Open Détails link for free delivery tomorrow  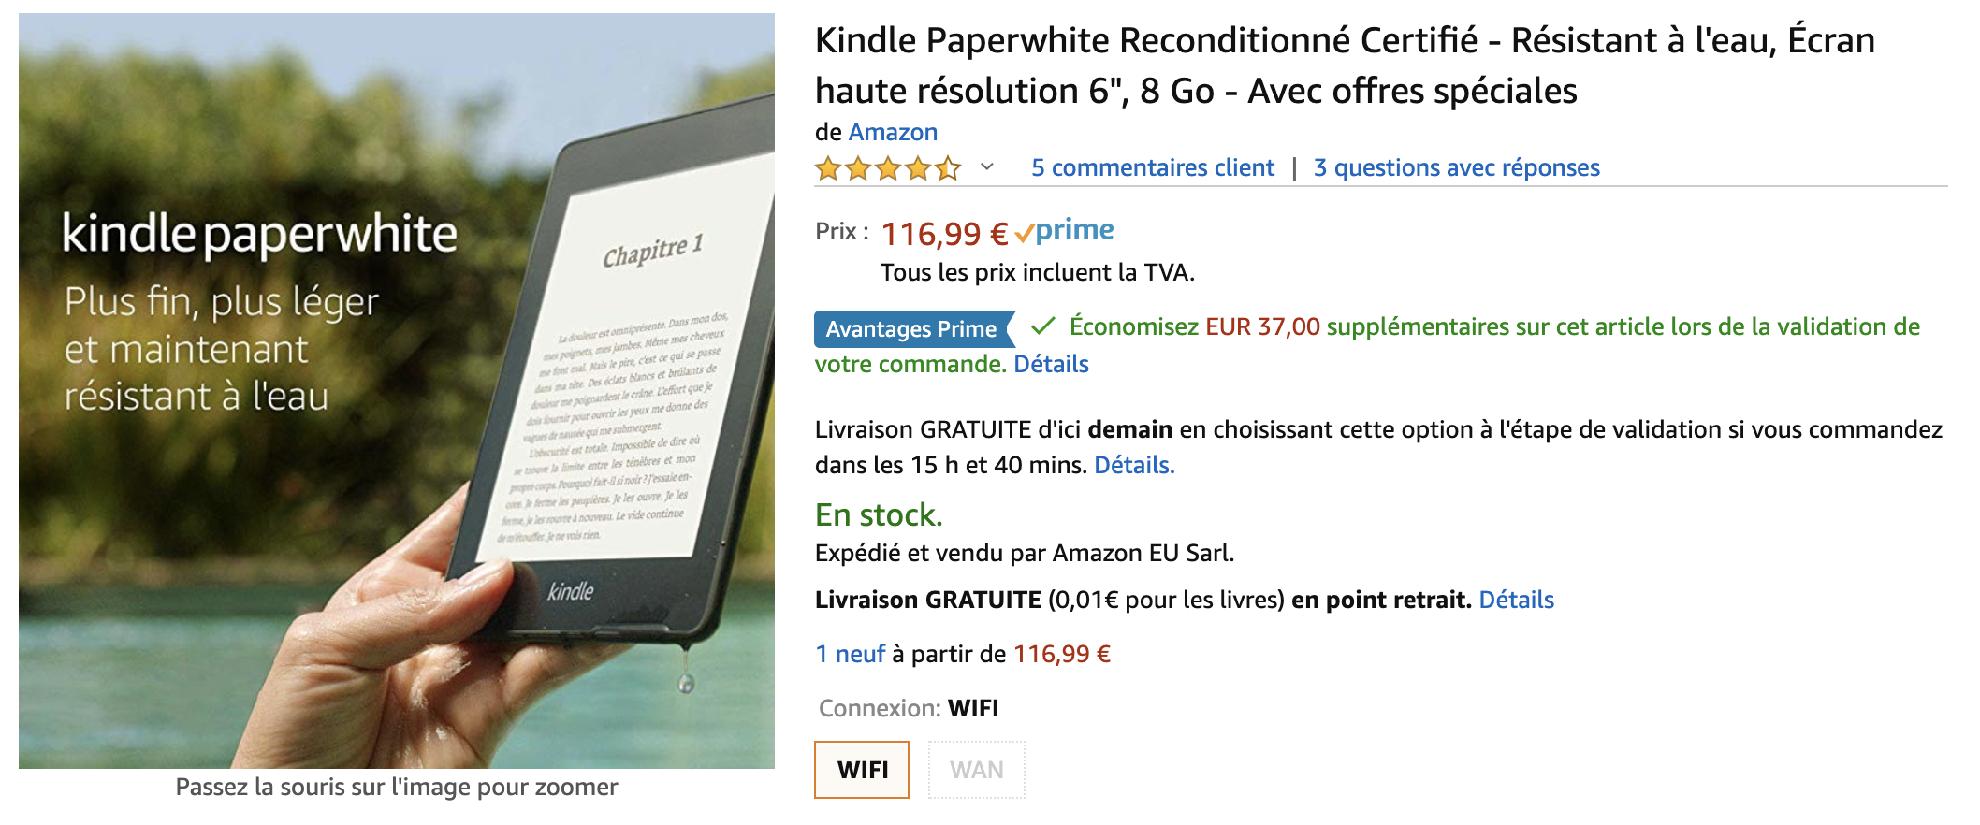pos(1134,465)
